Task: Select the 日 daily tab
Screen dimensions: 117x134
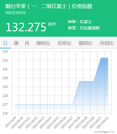Action: pos(5,43)
